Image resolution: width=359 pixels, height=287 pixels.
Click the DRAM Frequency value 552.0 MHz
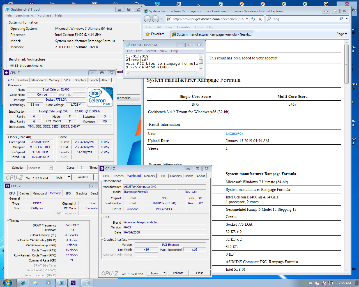tap(72, 225)
